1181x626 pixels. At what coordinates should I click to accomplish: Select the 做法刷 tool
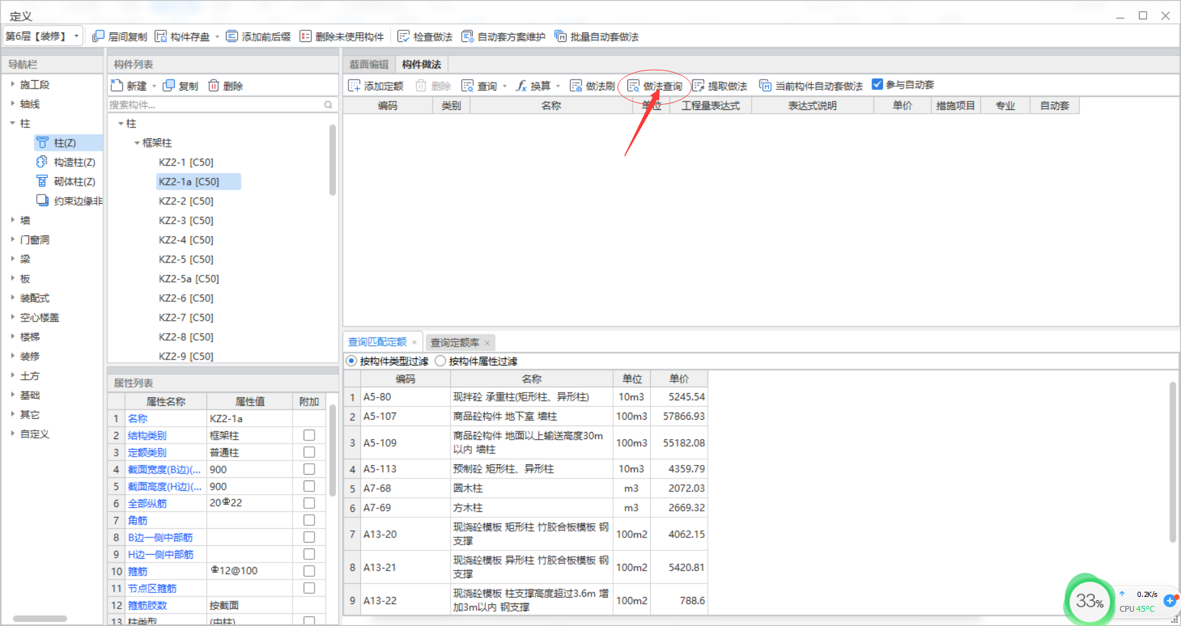tap(592, 85)
